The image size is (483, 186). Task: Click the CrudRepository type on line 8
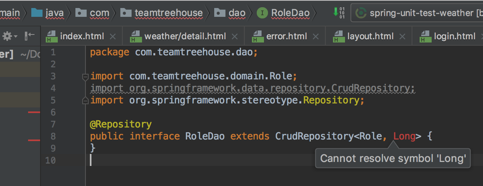314,136
